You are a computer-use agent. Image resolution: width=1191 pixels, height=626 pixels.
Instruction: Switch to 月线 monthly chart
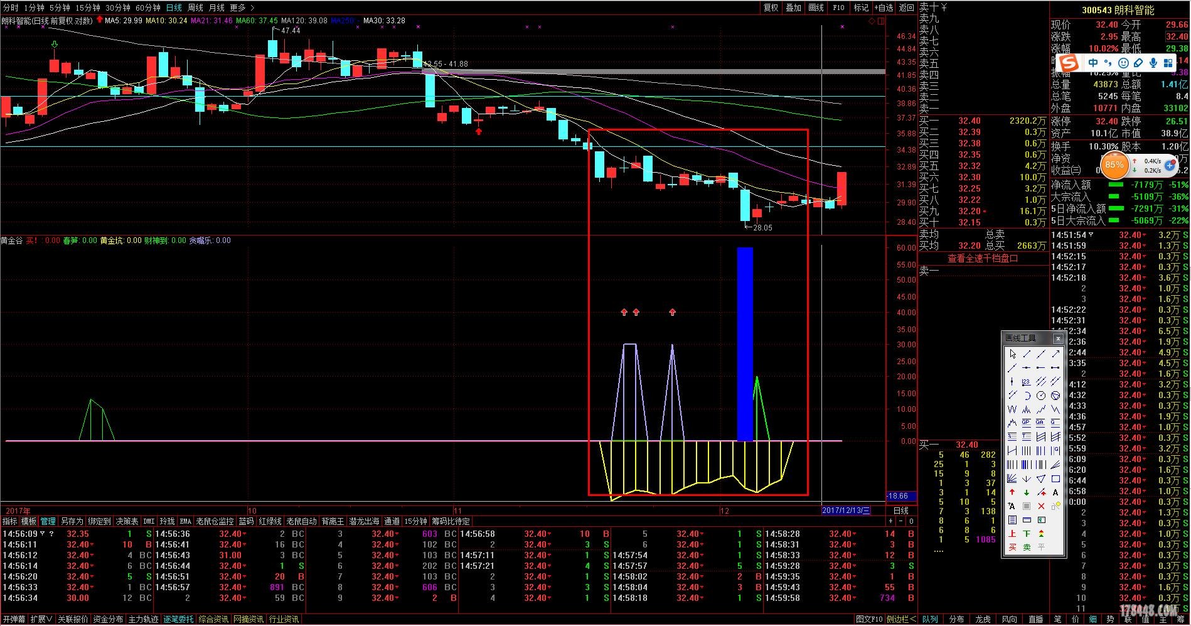pos(216,8)
